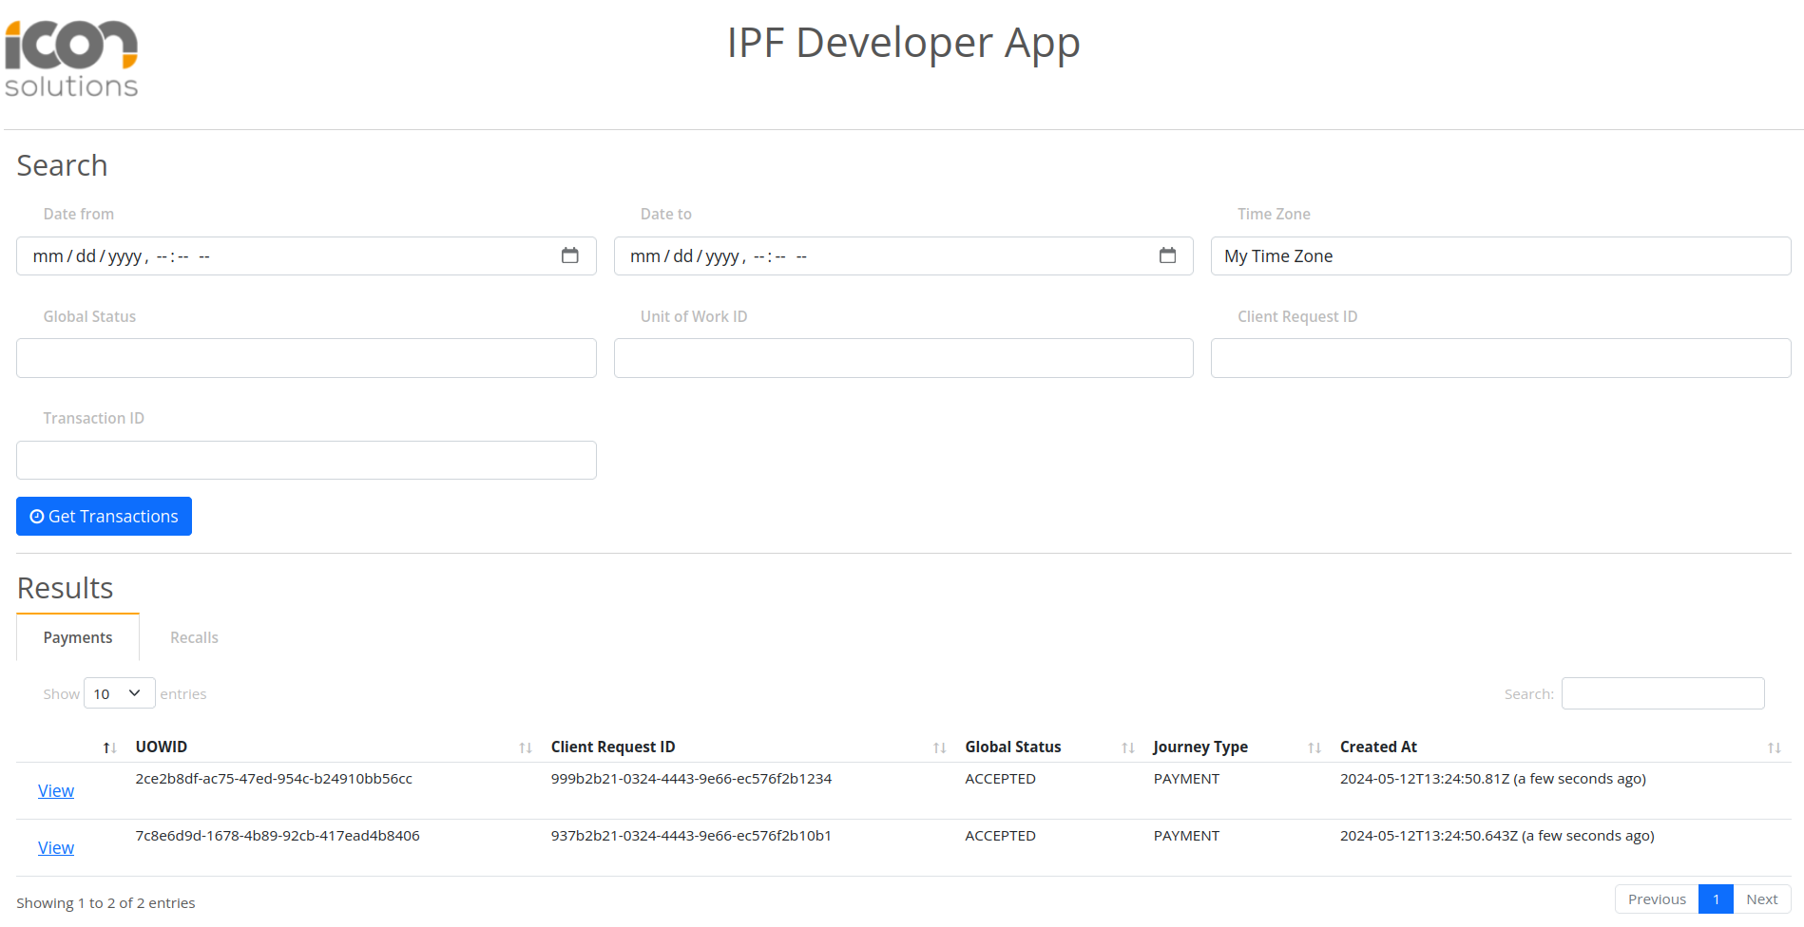Open the Date to calendar picker icon
This screenshot has width=1804, height=927.
[1167, 255]
